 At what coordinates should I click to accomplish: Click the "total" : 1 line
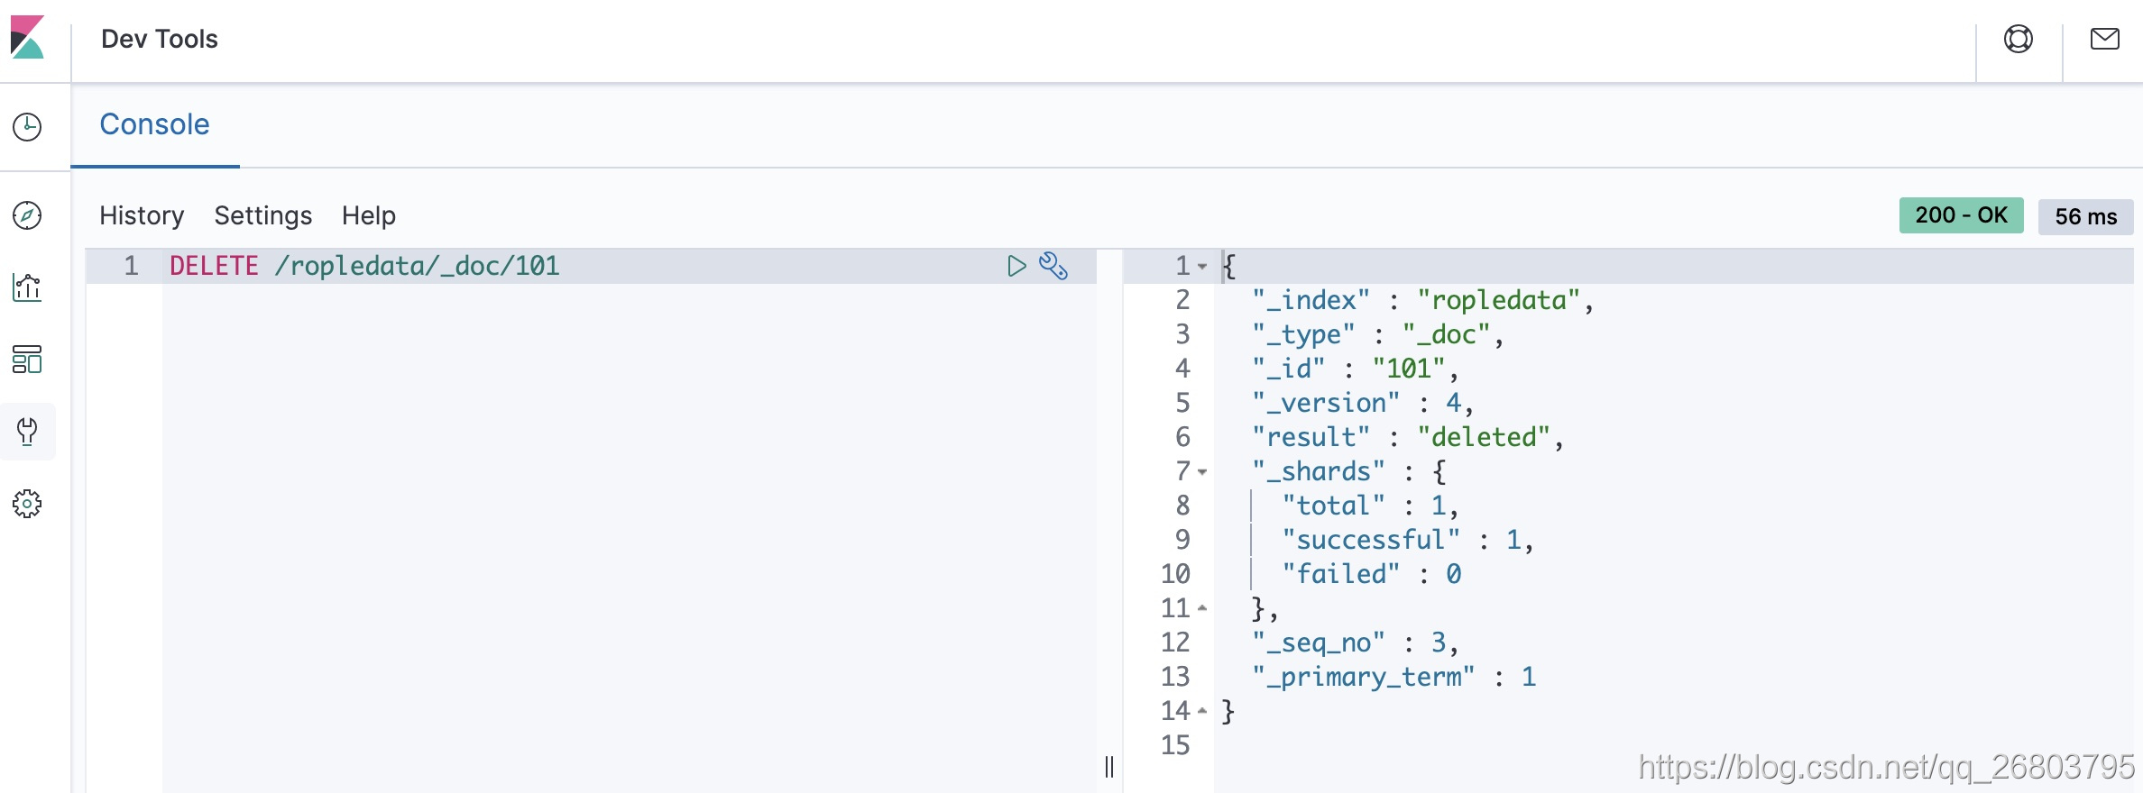click(x=1370, y=506)
